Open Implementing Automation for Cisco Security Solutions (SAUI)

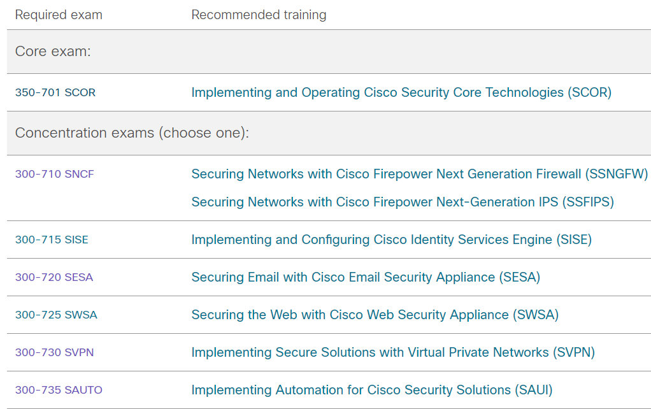(x=371, y=391)
